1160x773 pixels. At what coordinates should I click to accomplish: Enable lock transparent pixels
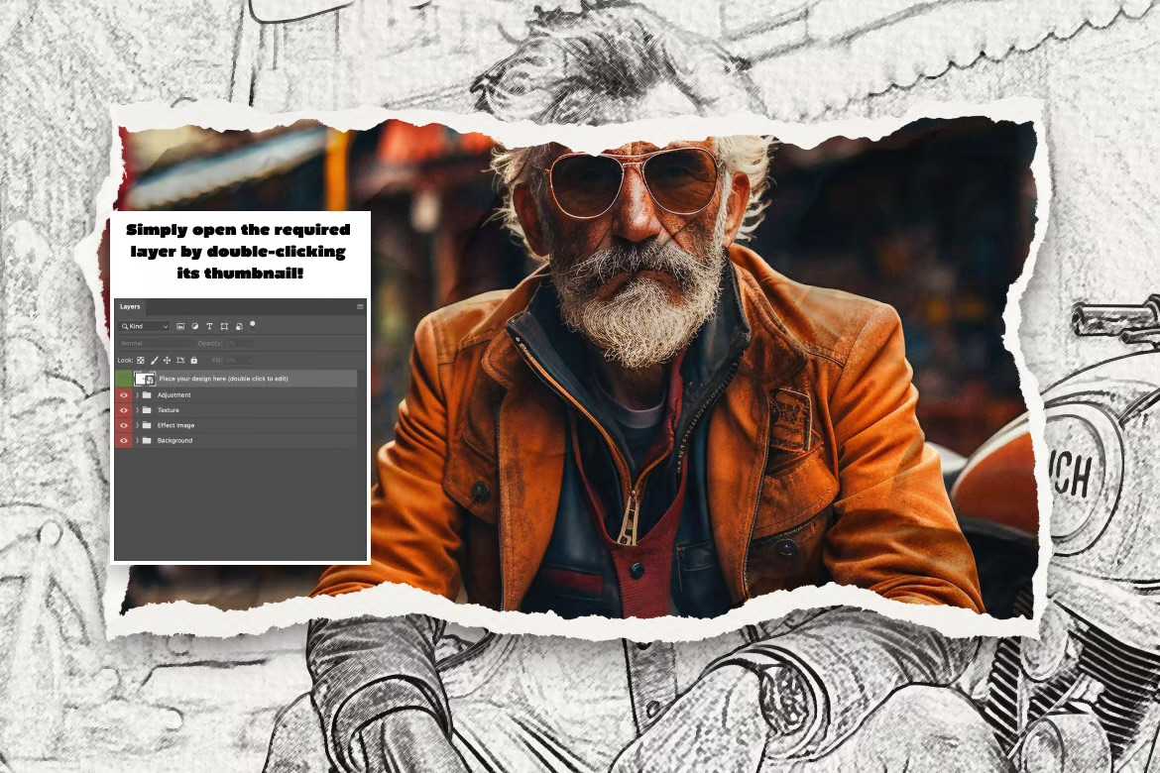[141, 361]
